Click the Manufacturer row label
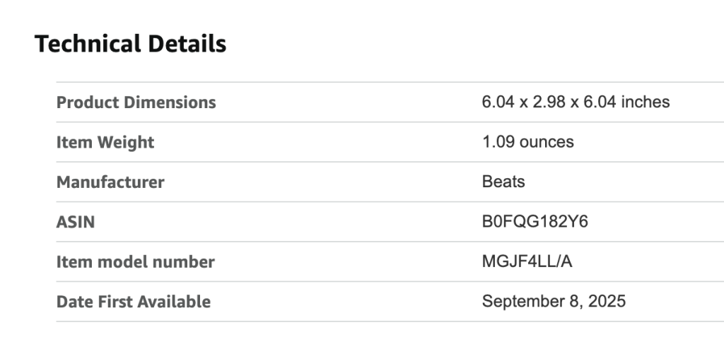The height and width of the screenshot is (354, 724). (110, 182)
